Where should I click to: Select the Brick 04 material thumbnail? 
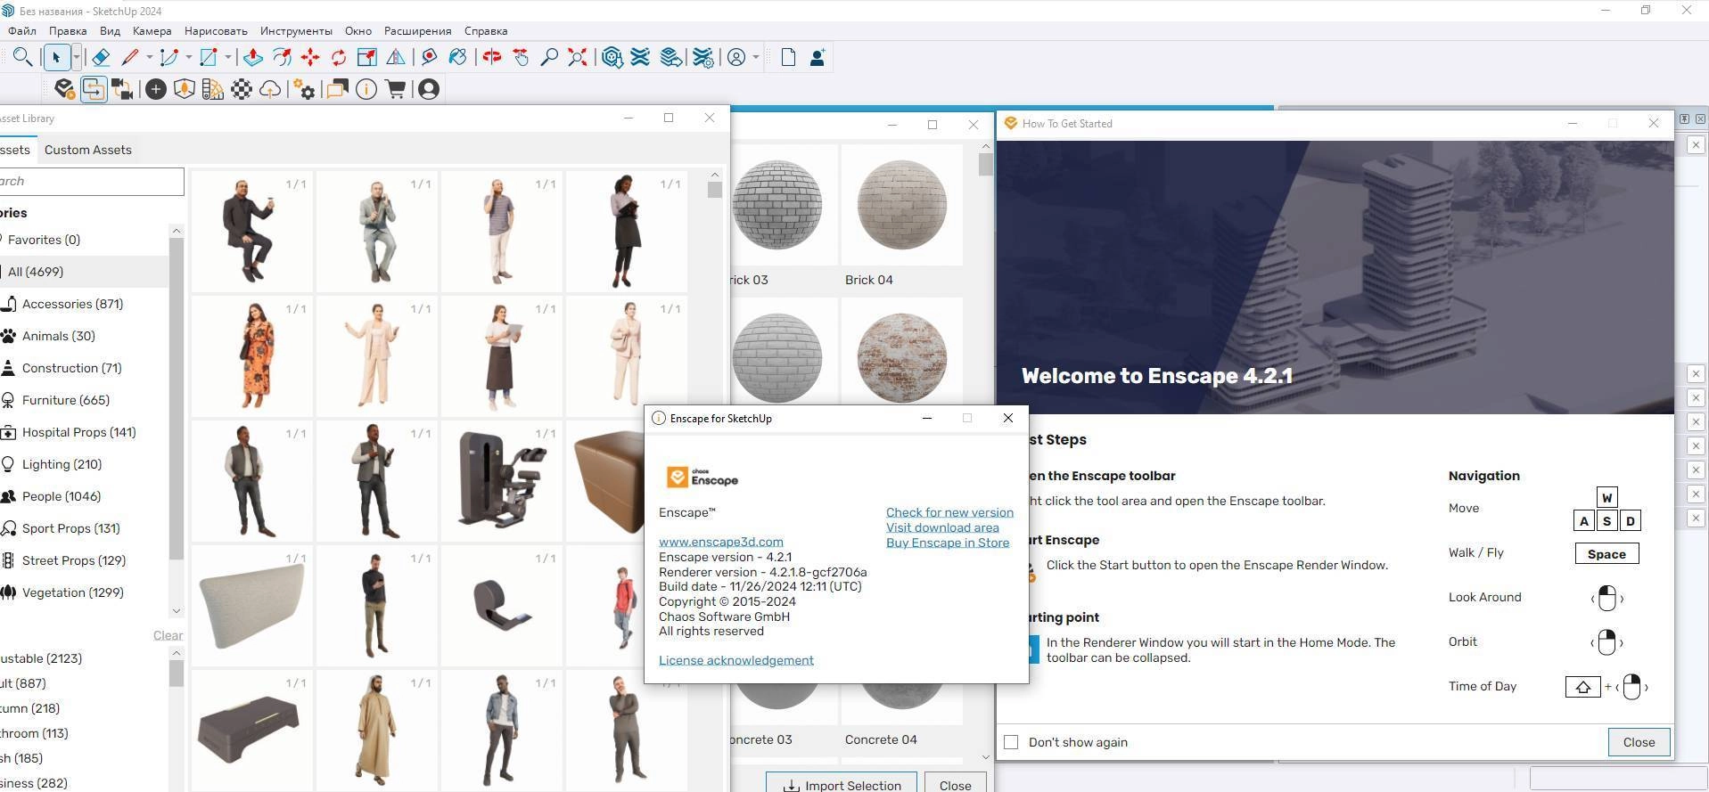pyautogui.click(x=901, y=205)
